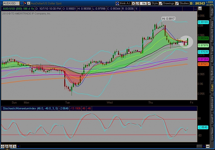The image size is (215, 150).
Task: Click the Drawings pencil icon
Action: (161, 3)
